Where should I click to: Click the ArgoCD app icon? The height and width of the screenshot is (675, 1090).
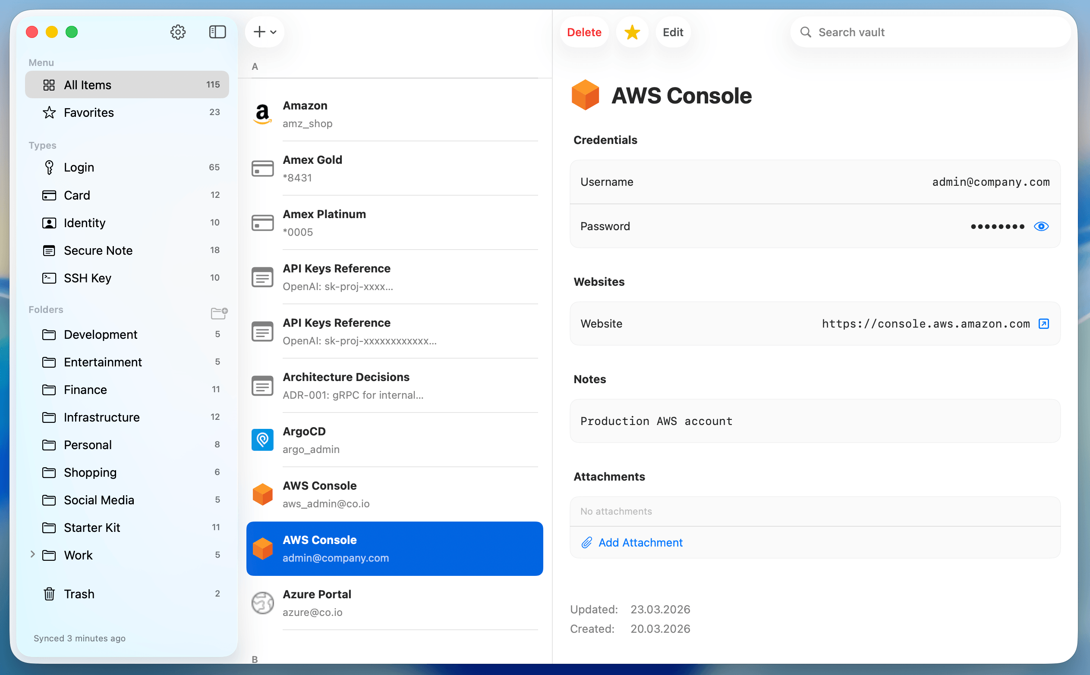pos(262,440)
